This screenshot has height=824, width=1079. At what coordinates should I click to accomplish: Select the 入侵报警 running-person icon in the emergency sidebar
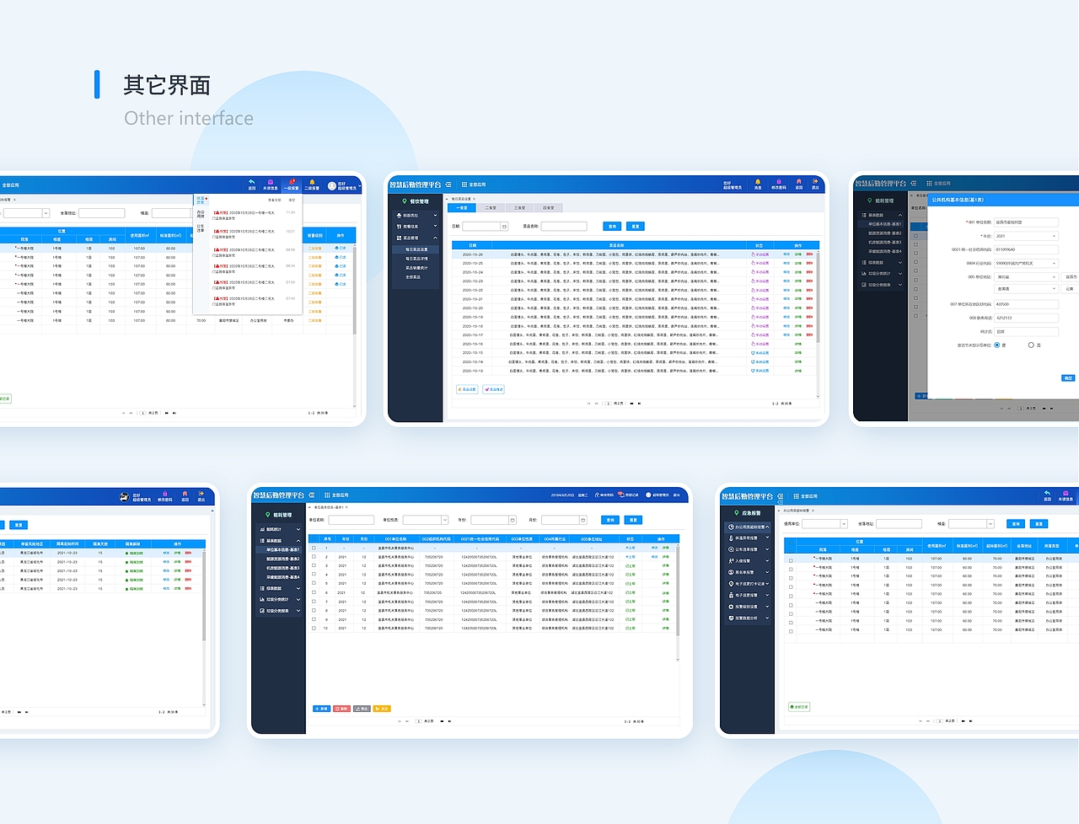click(731, 560)
